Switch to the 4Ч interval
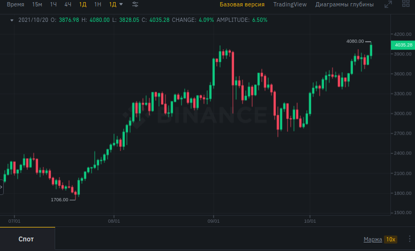The width and height of the screenshot is (415, 251). (x=68, y=4)
